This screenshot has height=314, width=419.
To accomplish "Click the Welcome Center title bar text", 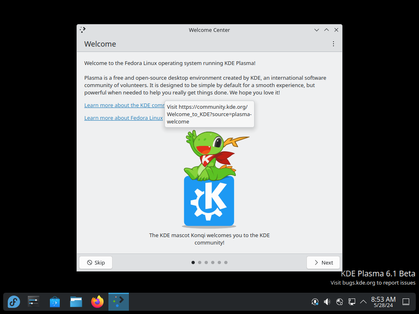I will 209,30.
